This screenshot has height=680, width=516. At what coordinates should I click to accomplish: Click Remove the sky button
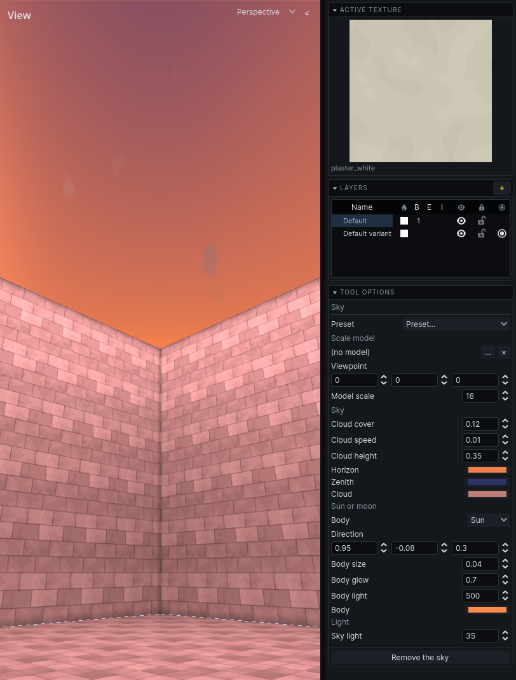(x=420, y=658)
